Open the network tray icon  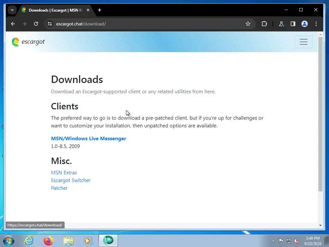(289, 241)
